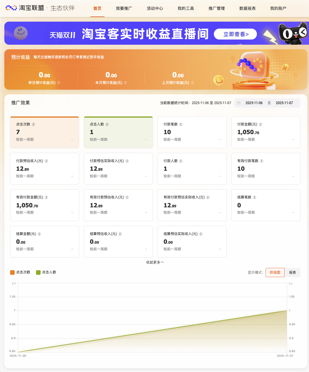The width and height of the screenshot is (309, 372).
Task: Click info icon beside 本月预计收益
Action: [126, 83]
